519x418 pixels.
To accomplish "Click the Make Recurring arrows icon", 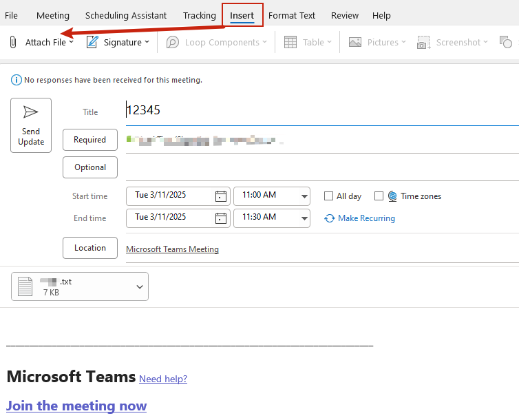I will pos(329,218).
